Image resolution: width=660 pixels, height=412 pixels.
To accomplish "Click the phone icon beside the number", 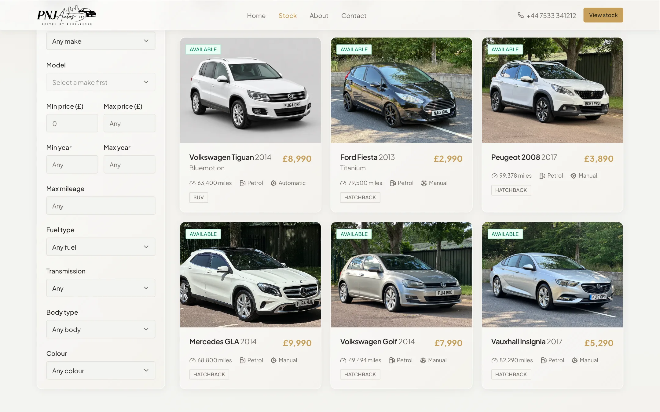I will [521, 15].
